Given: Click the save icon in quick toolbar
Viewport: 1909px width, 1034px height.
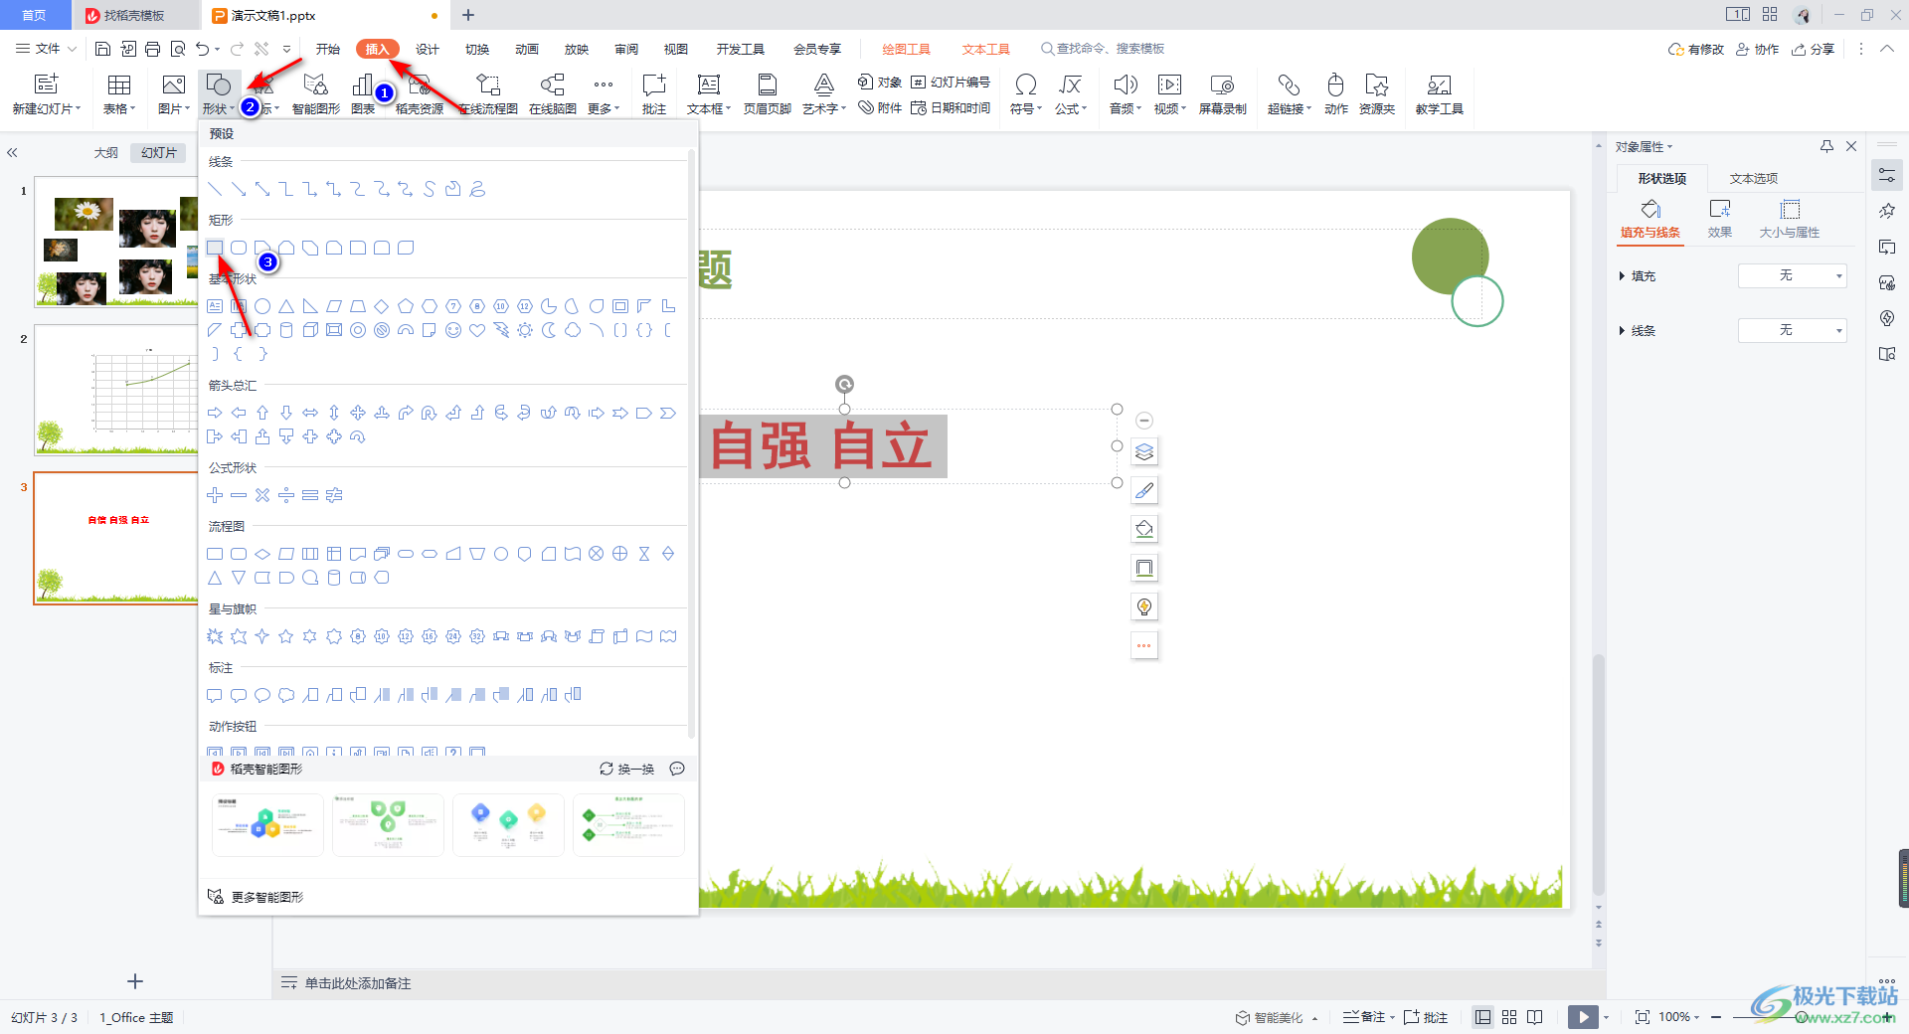Looking at the screenshot, I should (102, 49).
